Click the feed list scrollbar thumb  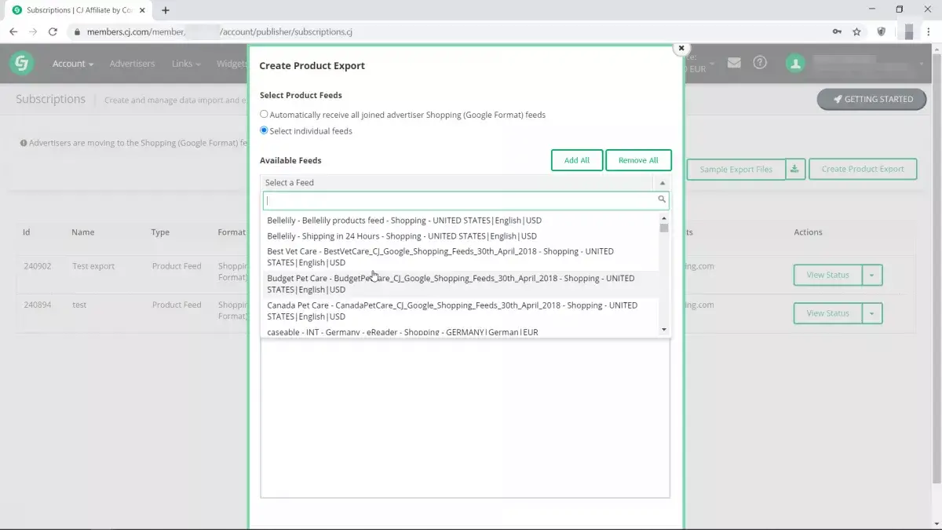664,228
